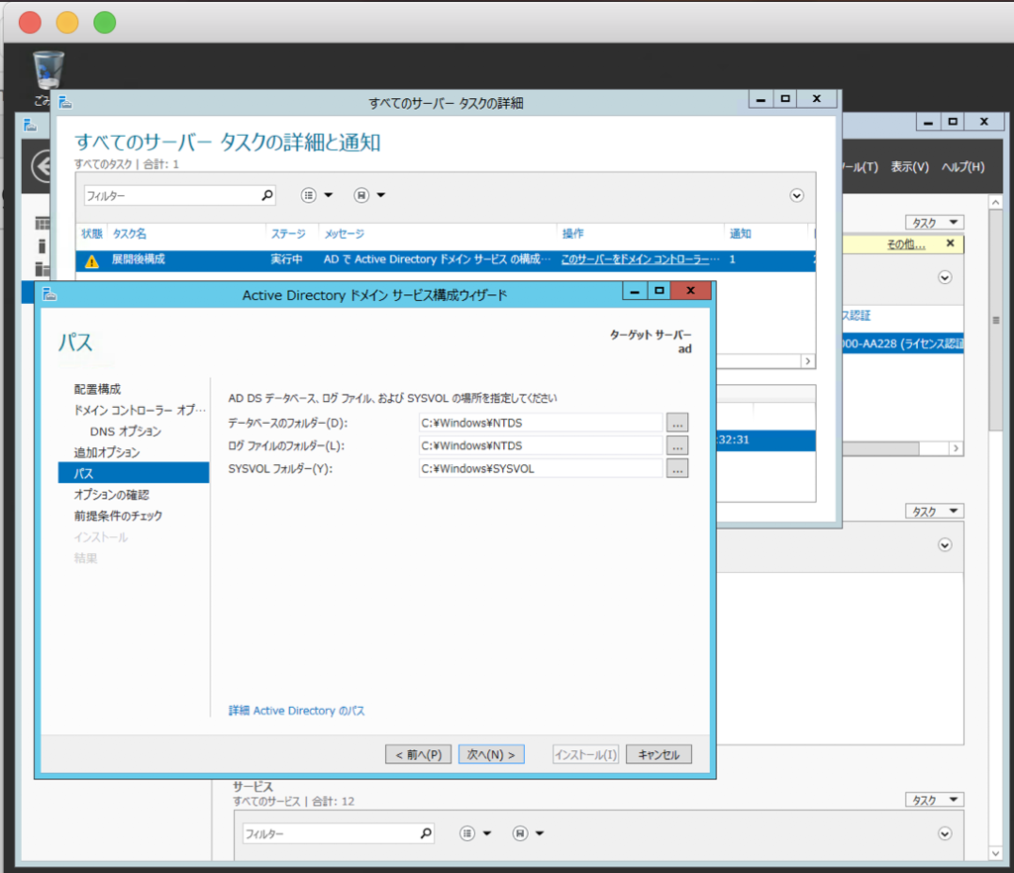This screenshot has height=873, width=1014.
Task: Go to DNS オプション wizard step
Action: [x=126, y=432]
